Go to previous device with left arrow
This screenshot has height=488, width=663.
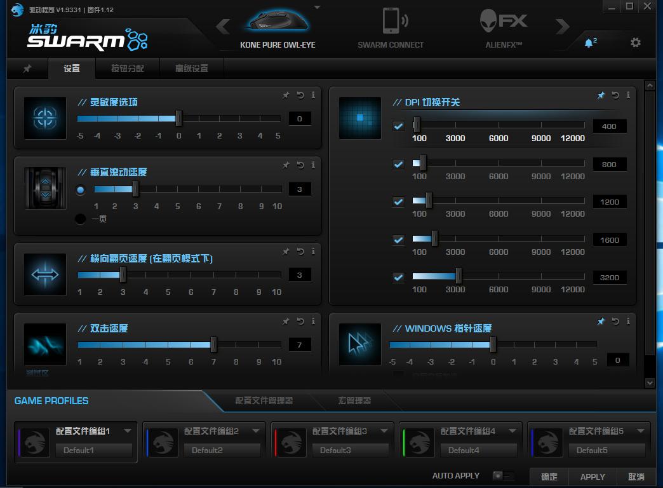pos(223,26)
